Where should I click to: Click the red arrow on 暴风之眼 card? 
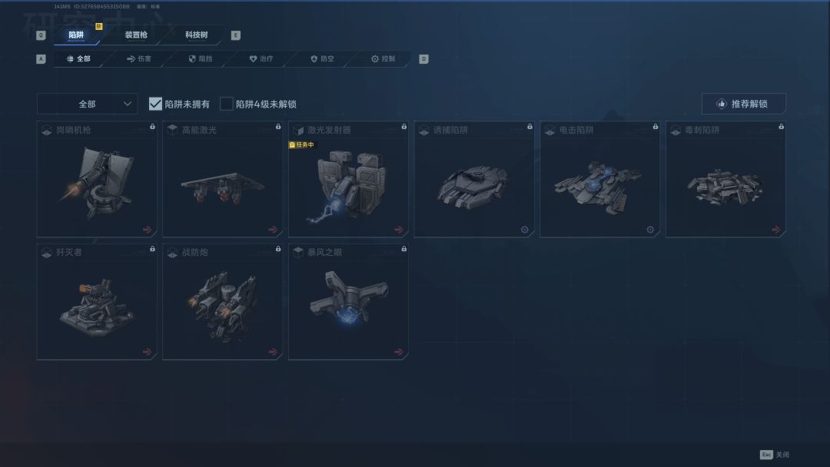(399, 352)
